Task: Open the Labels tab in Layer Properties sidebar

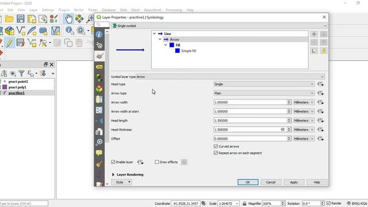Action: tap(99, 67)
